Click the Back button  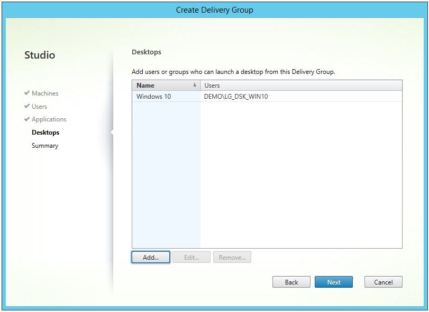[291, 282]
